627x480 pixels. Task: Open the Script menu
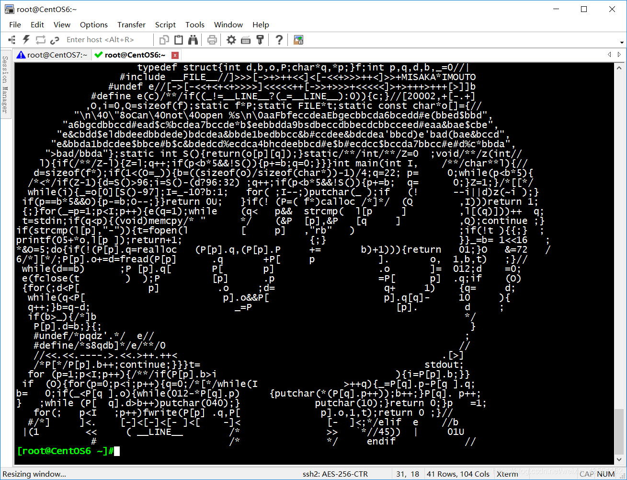[x=165, y=24]
